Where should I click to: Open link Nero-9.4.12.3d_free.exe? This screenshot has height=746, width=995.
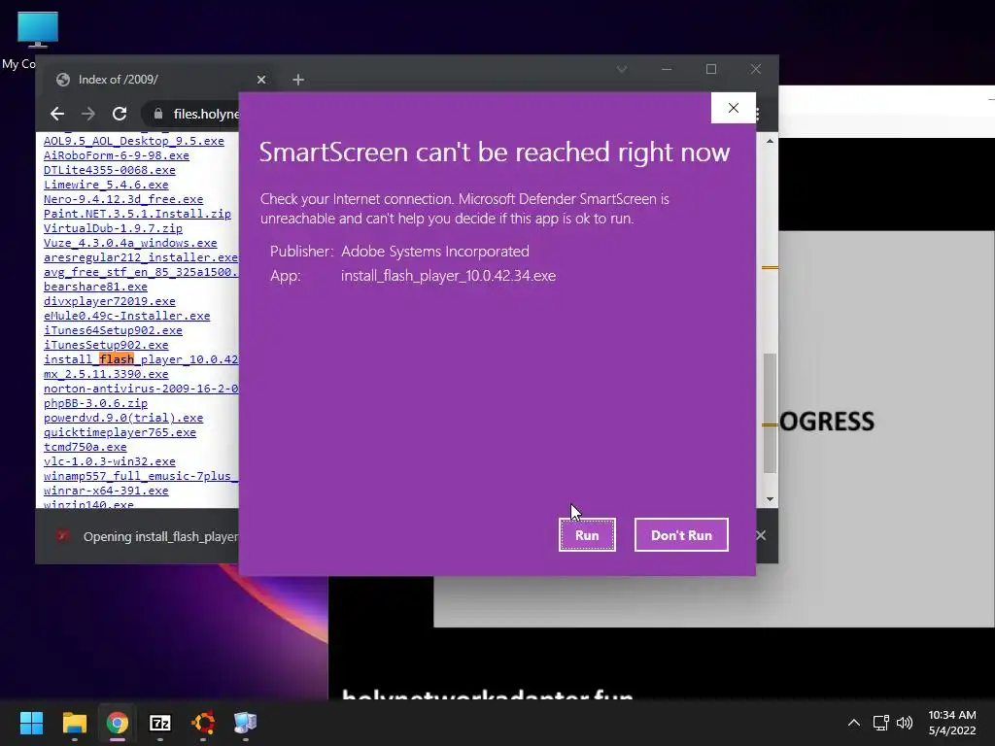point(123,199)
